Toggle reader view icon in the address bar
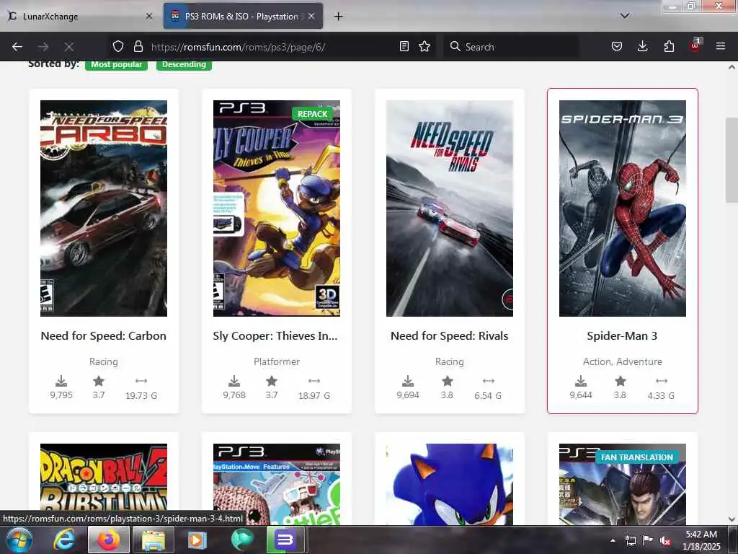This screenshot has width=738, height=554. point(404,46)
